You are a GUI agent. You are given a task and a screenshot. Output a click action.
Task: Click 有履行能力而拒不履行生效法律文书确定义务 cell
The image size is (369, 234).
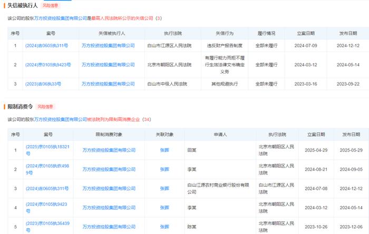click(x=225, y=65)
